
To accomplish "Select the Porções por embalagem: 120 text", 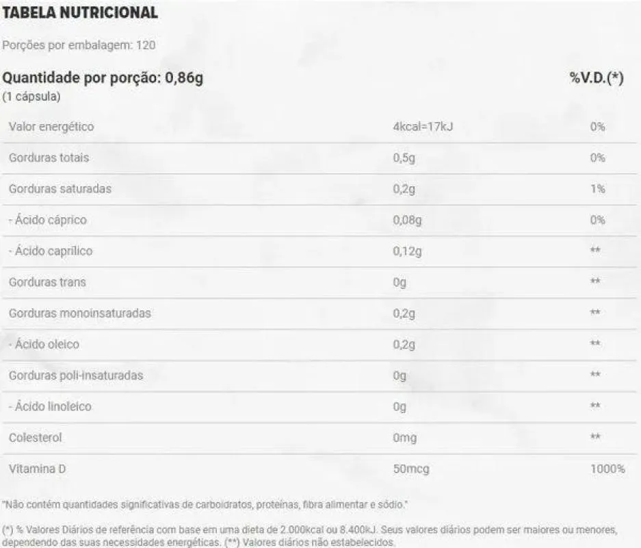I will coord(79,45).
